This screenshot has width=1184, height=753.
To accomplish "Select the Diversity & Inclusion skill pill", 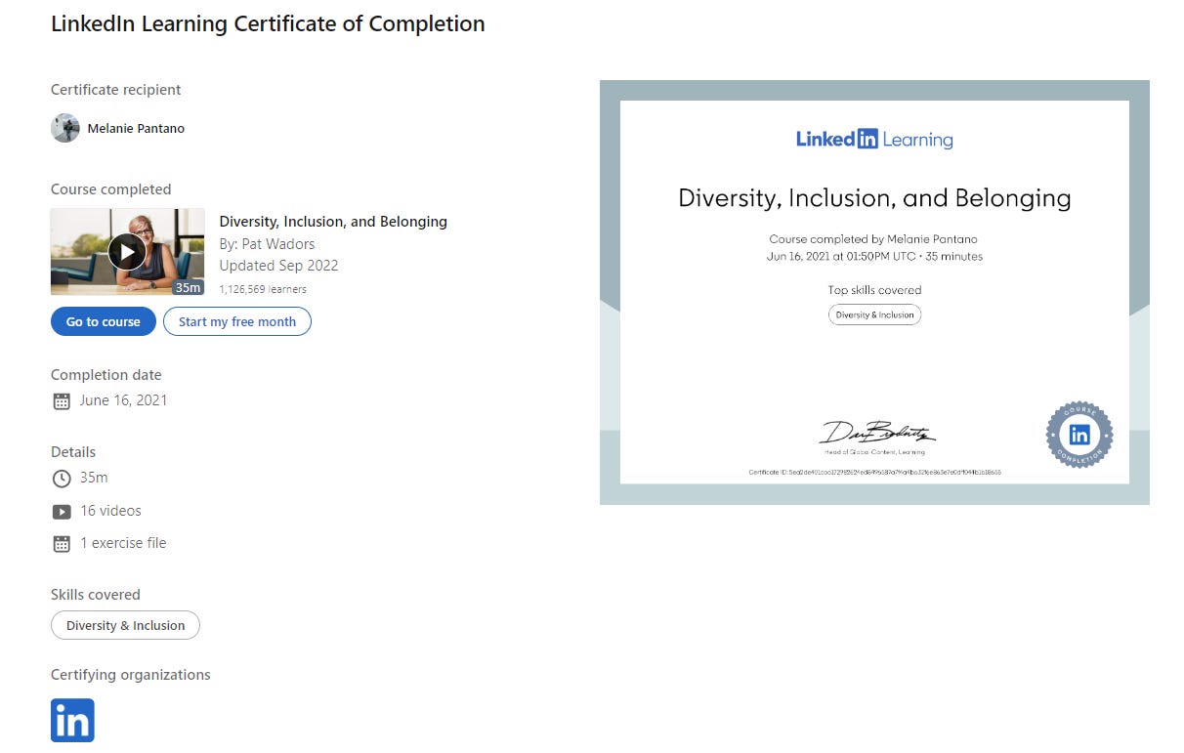I will coord(125,625).
